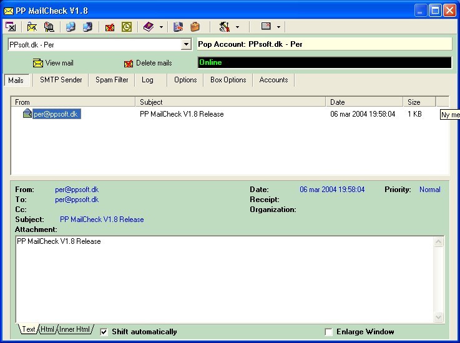Enable the Enlarge Window checkbox
Image resolution: width=460 pixels, height=343 pixels.
328,332
